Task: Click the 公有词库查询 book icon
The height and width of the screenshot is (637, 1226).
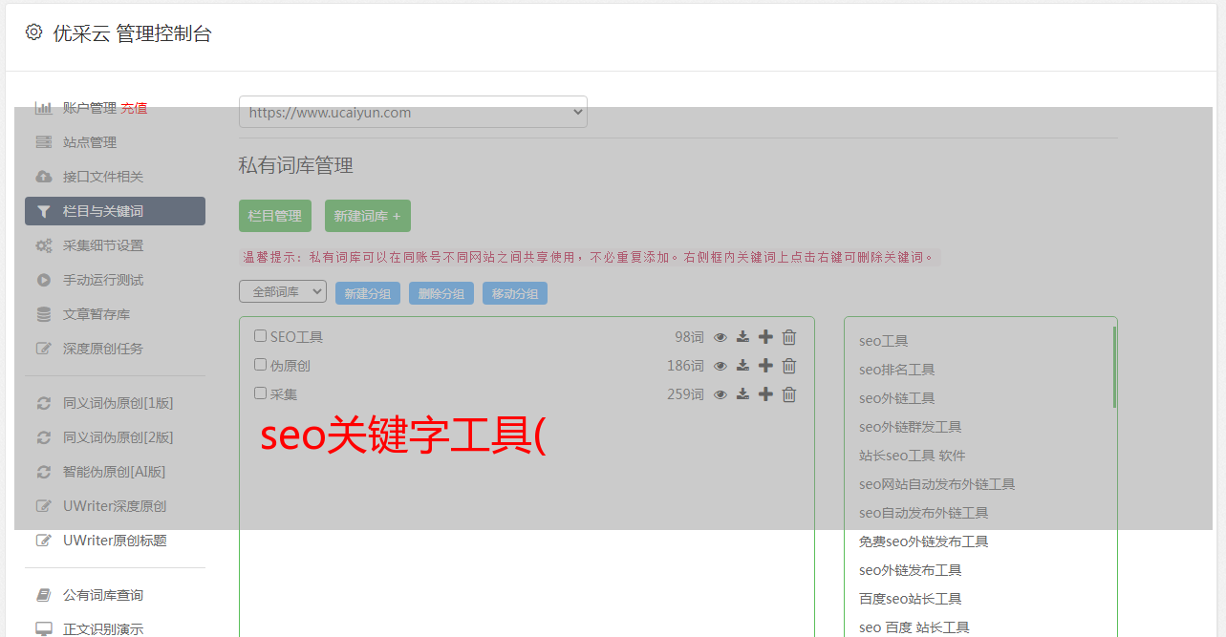Action: (x=43, y=595)
